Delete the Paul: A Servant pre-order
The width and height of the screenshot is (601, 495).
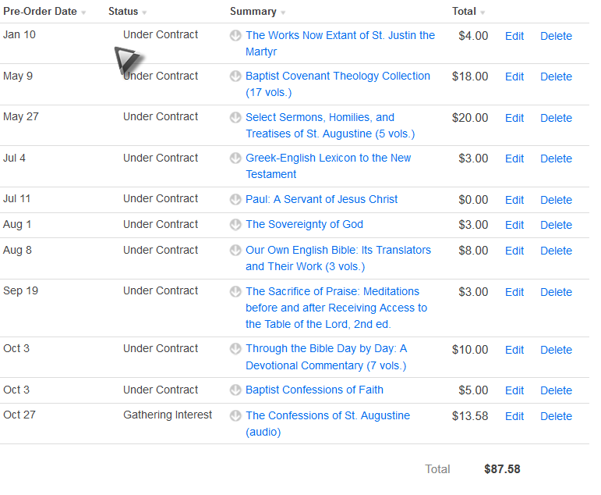(x=556, y=200)
